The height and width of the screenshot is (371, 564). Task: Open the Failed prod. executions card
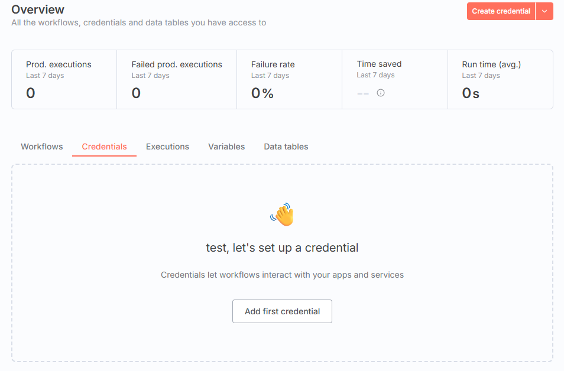[x=176, y=80]
